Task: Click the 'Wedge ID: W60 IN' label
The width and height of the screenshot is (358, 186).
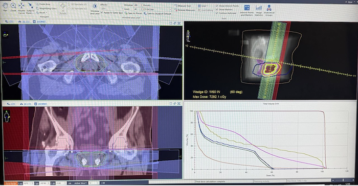Action: 207,92
